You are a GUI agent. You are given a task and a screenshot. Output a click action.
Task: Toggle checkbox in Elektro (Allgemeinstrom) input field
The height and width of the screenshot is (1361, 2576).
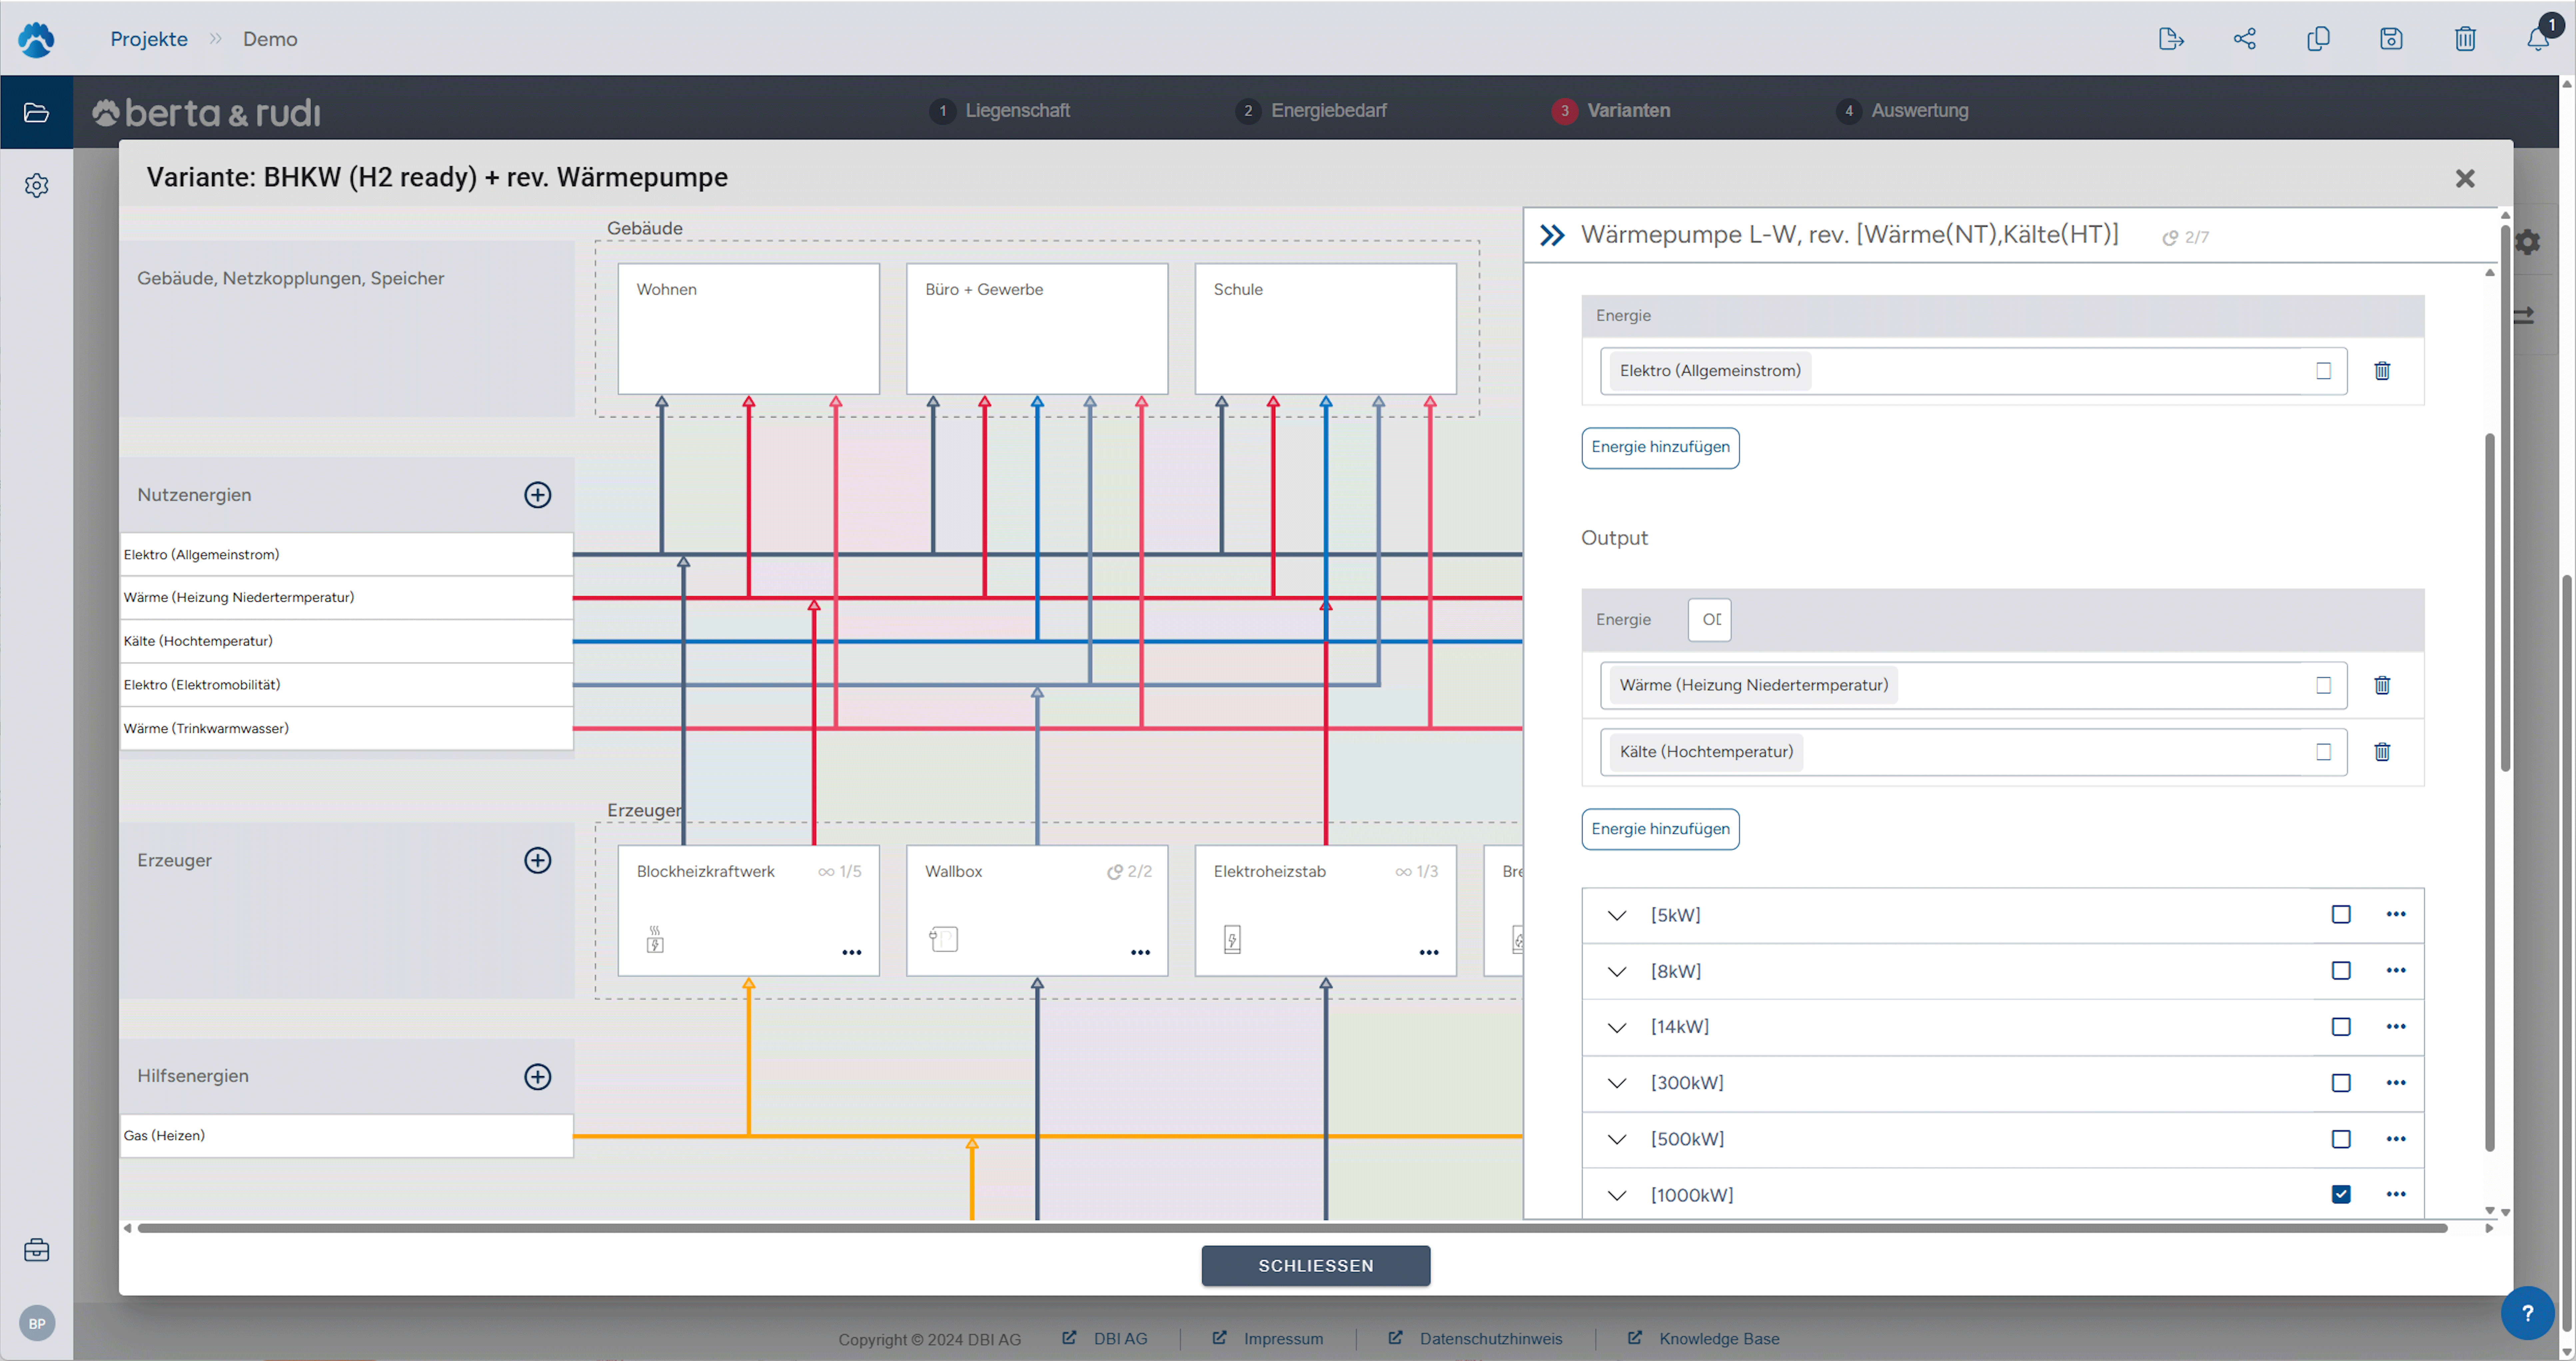pos(2324,371)
